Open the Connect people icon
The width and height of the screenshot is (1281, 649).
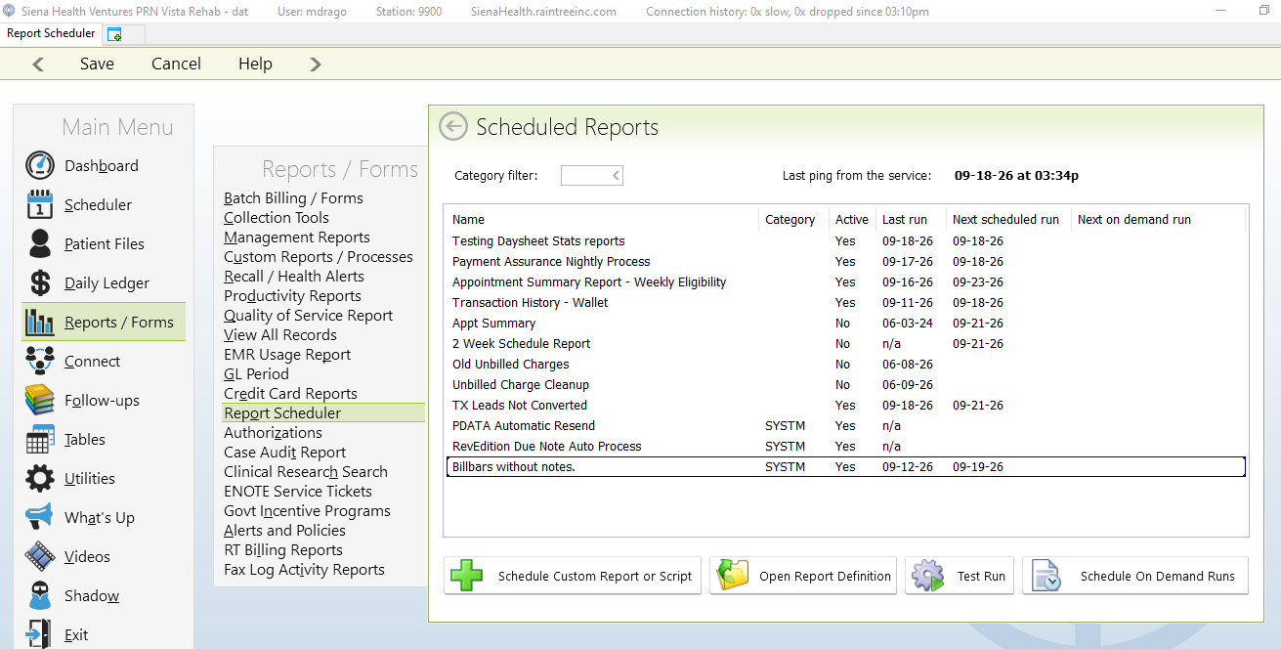(x=40, y=361)
